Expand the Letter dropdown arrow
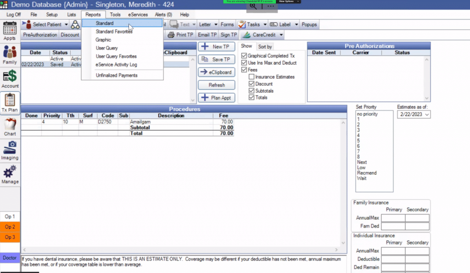 pos(216,25)
